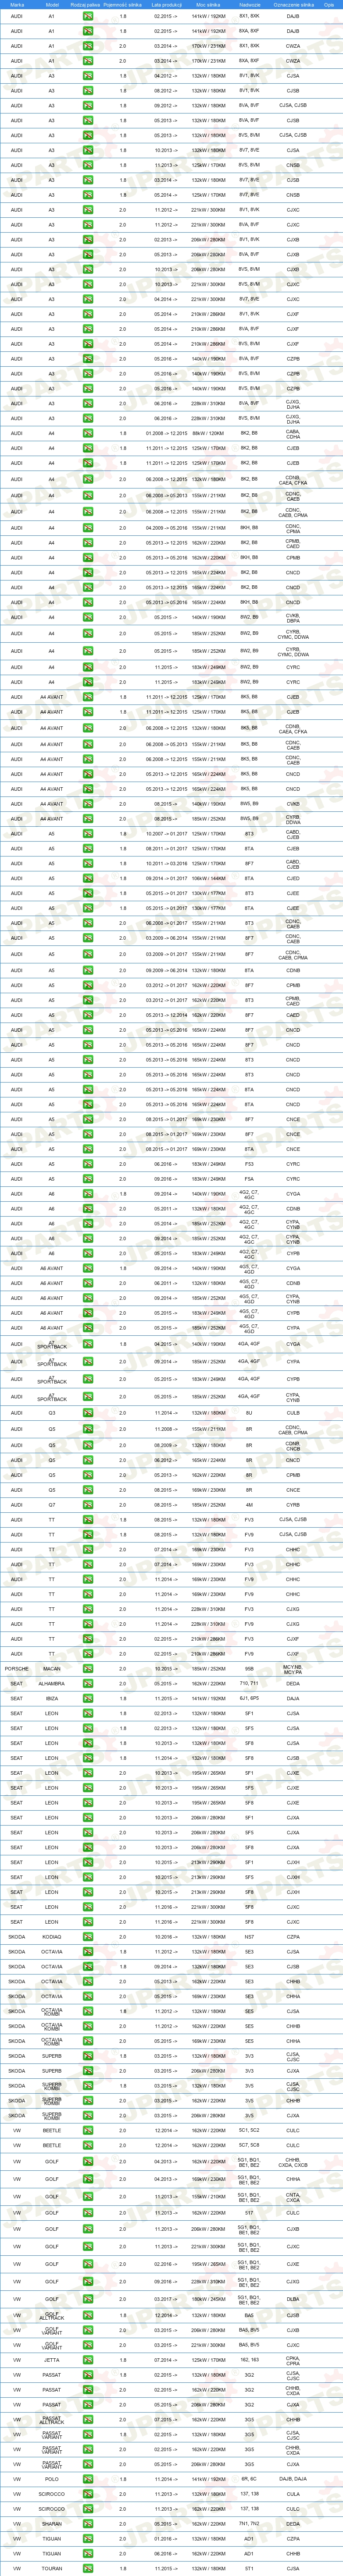The image size is (343, 2576).
Task: Click the fuel icon in the GOLF ALLTRACK row
Action: 88,2315
